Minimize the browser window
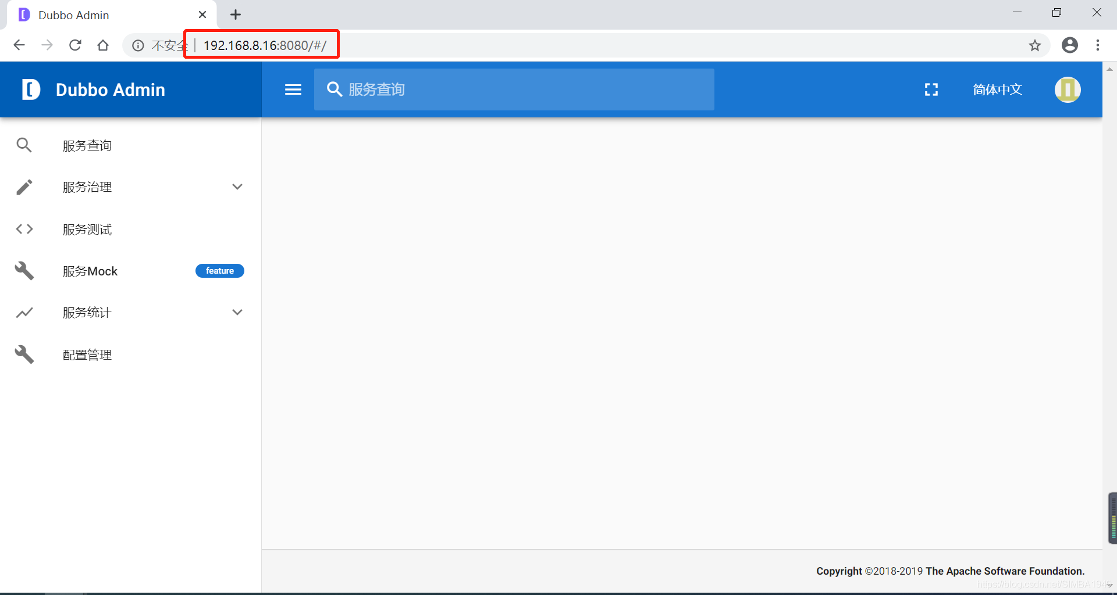The height and width of the screenshot is (595, 1117). point(1018,13)
